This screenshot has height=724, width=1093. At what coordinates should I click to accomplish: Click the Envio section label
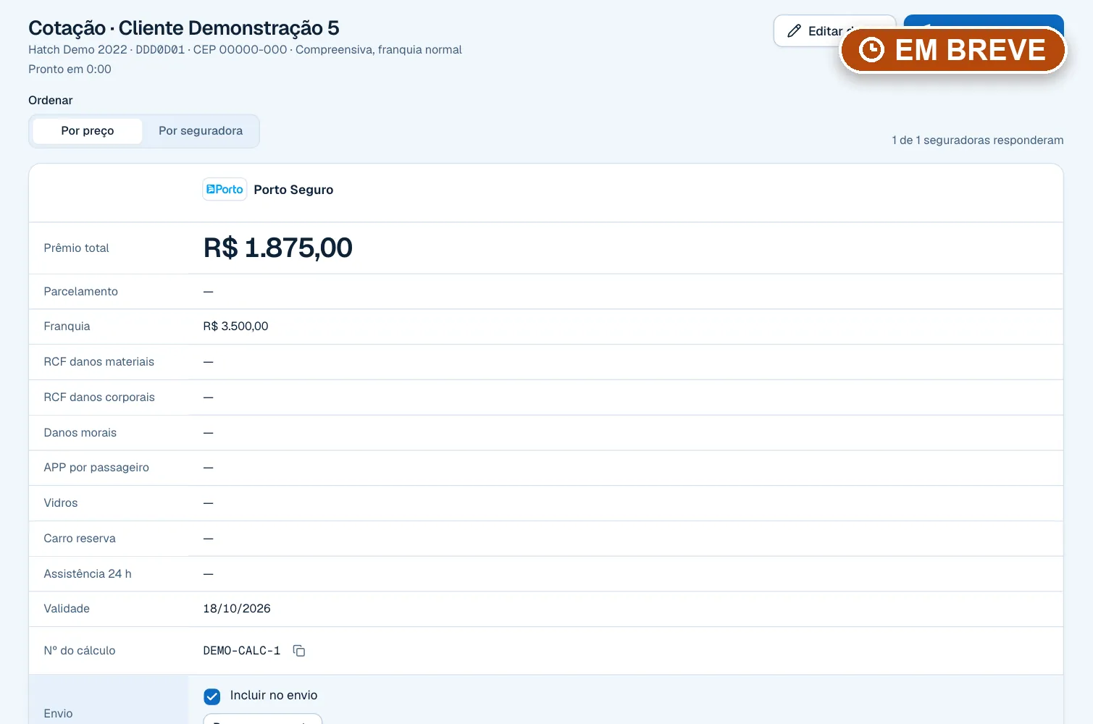pos(58,714)
